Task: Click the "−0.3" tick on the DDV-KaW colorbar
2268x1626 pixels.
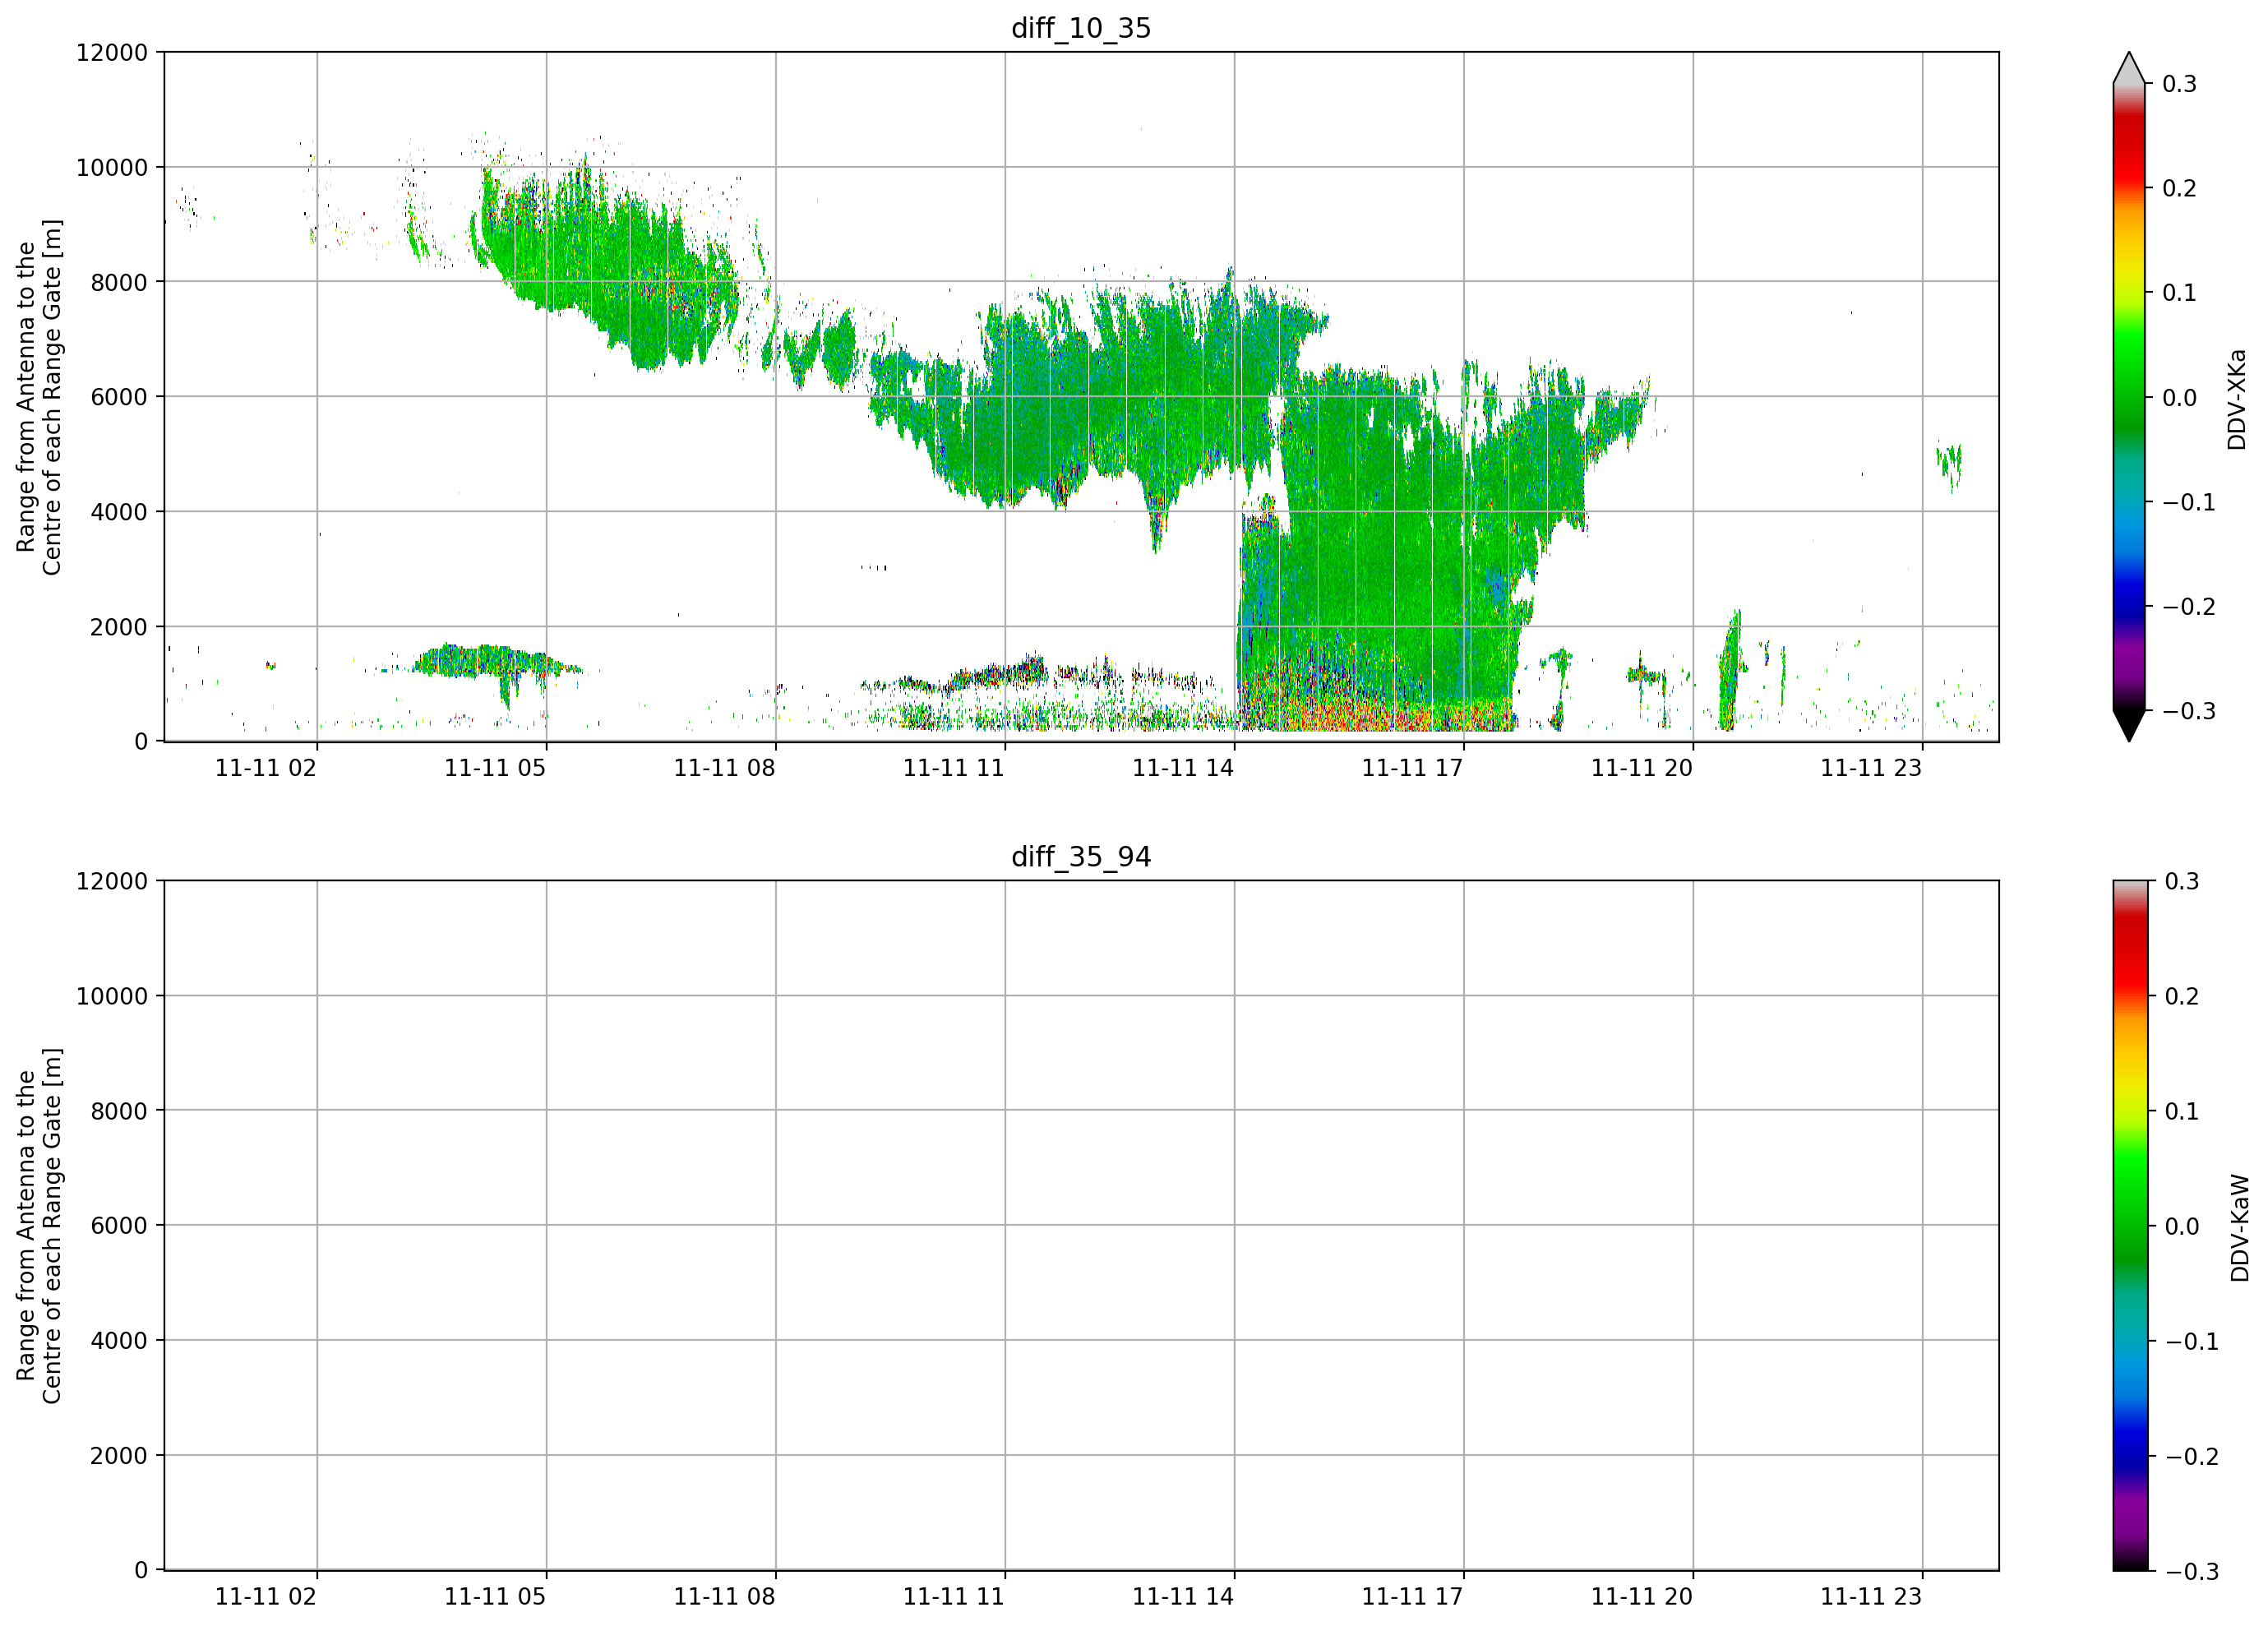Action: (2192, 1571)
